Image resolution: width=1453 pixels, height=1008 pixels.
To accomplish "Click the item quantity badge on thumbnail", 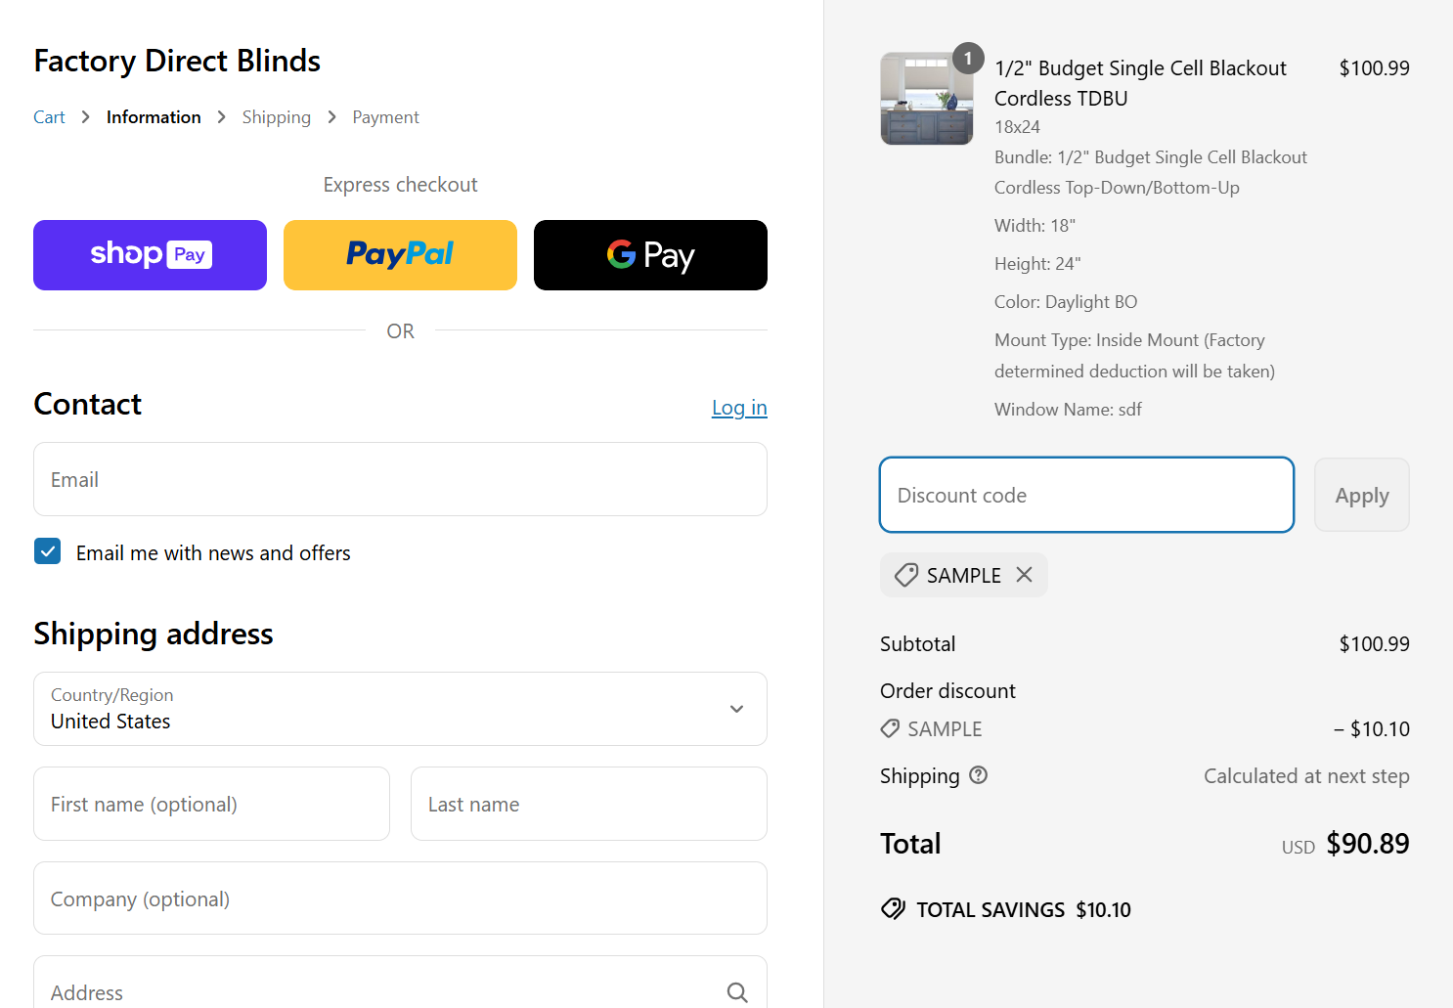I will (x=968, y=59).
